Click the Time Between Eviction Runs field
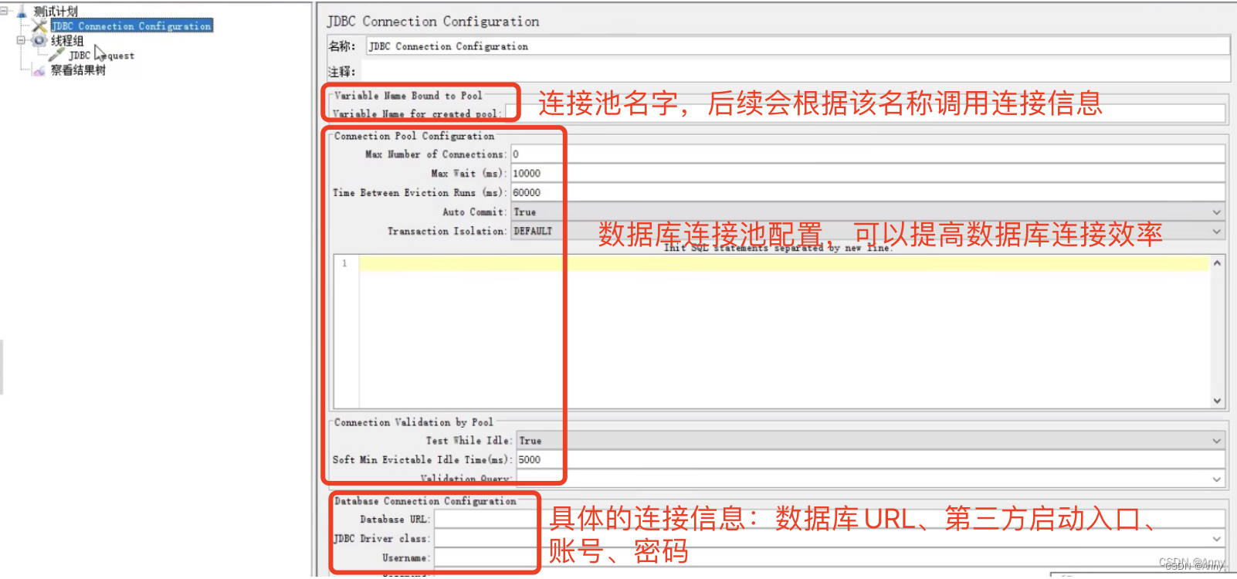This screenshot has width=1237, height=579. pyautogui.click(x=868, y=192)
